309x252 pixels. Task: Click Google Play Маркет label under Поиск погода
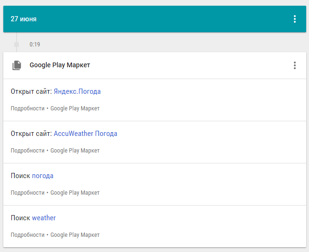point(75,193)
